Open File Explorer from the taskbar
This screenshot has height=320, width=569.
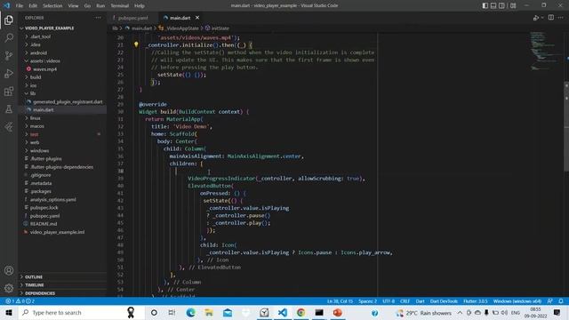click(209, 312)
